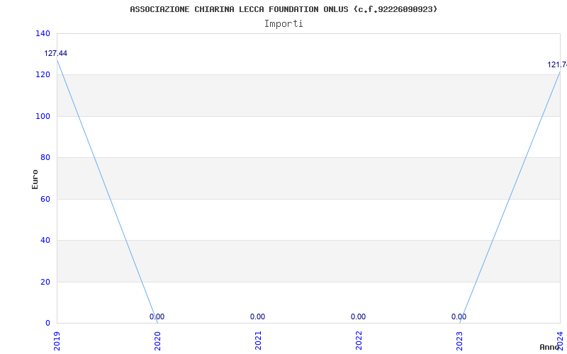Click the Importi subtitle
Screen dimensions: 567x354
(x=283, y=24)
